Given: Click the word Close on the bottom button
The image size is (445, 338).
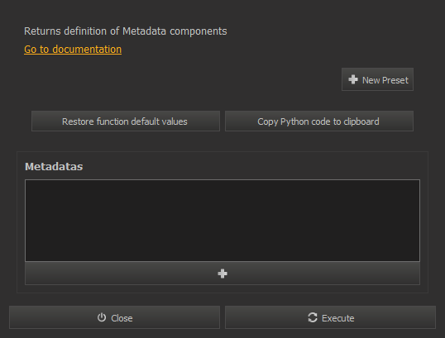Looking at the screenshot, I should pyautogui.click(x=122, y=318).
